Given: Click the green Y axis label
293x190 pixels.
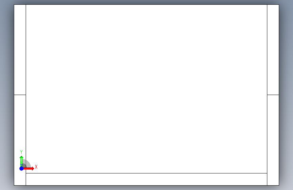Looking at the screenshot, I should pos(21,152).
